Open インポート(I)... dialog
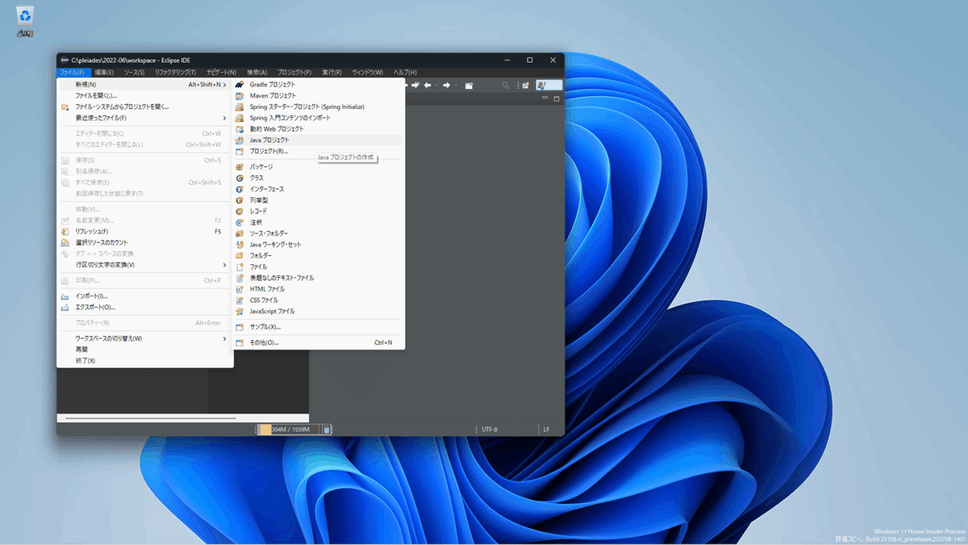 click(x=145, y=296)
